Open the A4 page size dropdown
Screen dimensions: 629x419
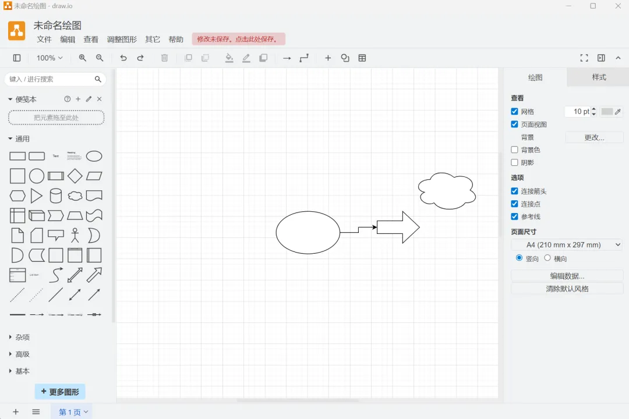coord(567,244)
